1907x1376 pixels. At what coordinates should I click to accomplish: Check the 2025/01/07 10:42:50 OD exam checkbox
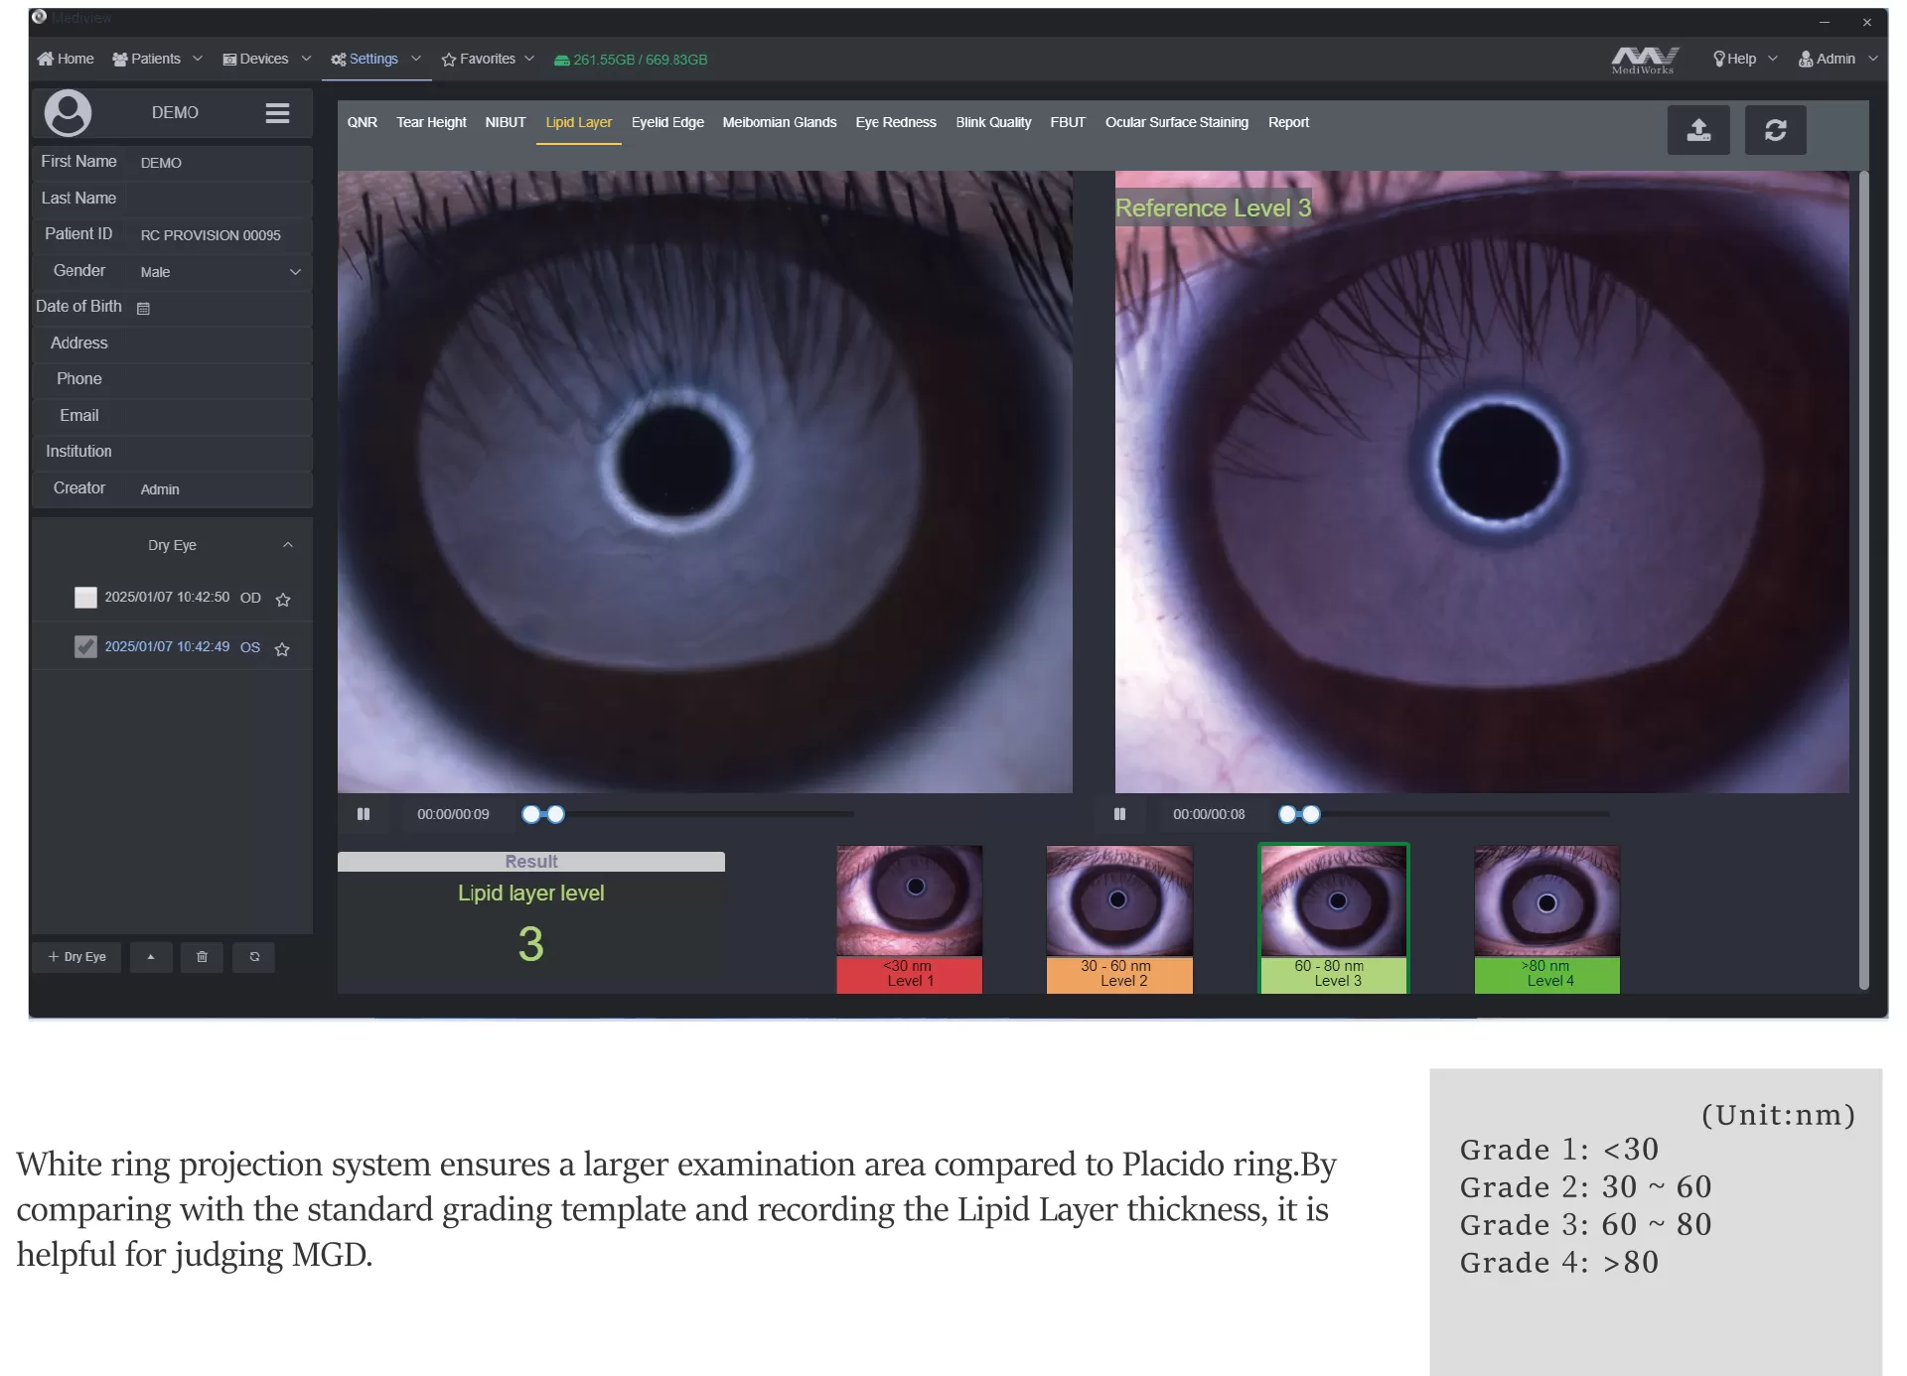tap(85, 598)
